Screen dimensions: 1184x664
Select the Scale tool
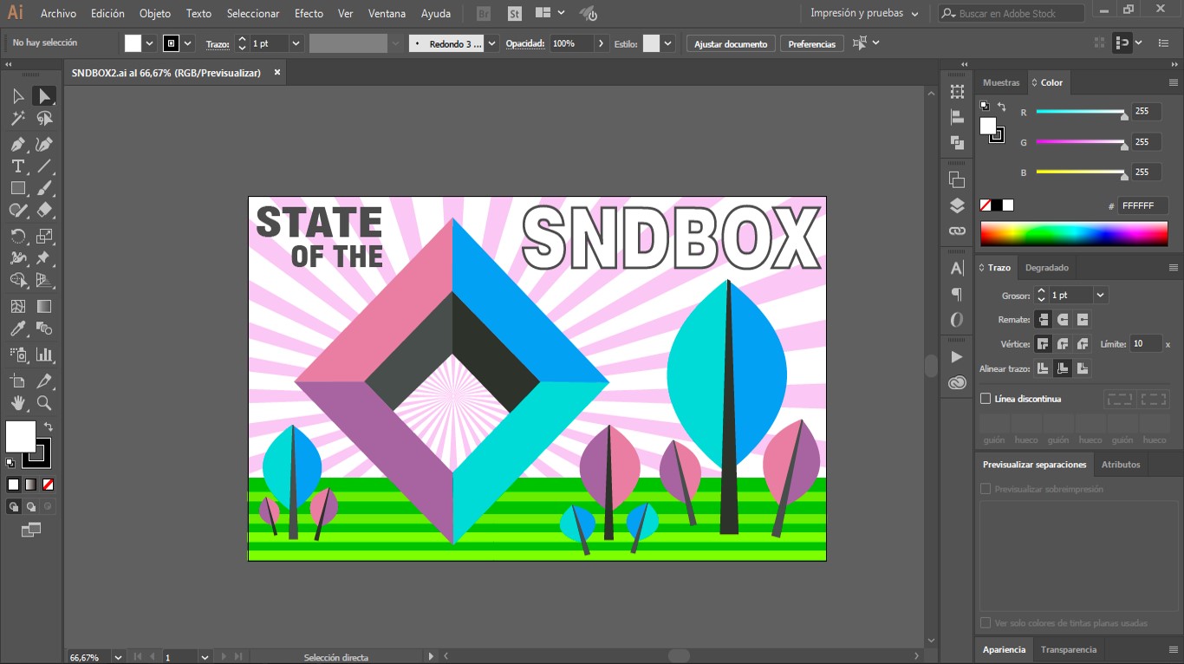click(44, 236)
